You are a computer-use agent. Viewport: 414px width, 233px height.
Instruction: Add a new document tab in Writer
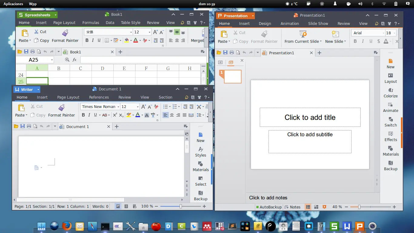pos(117,127)
